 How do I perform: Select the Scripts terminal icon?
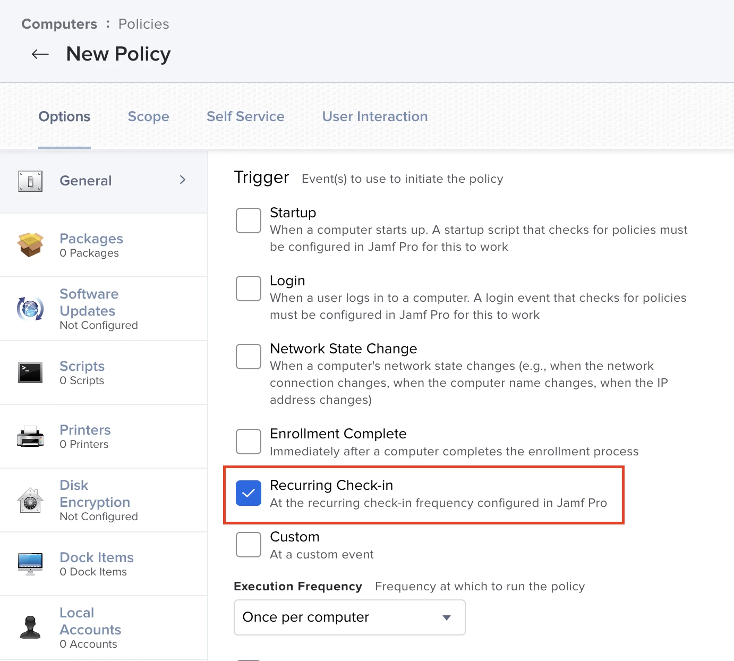pyautogui.click(x=30, y=372)
